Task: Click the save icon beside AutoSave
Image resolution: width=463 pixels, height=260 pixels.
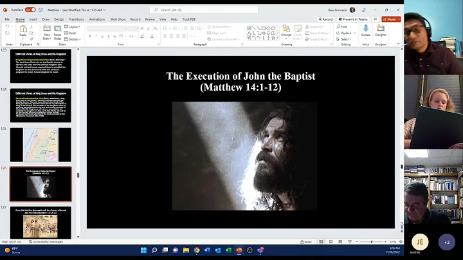Action: pyautogui.click(x=41, y=10)
